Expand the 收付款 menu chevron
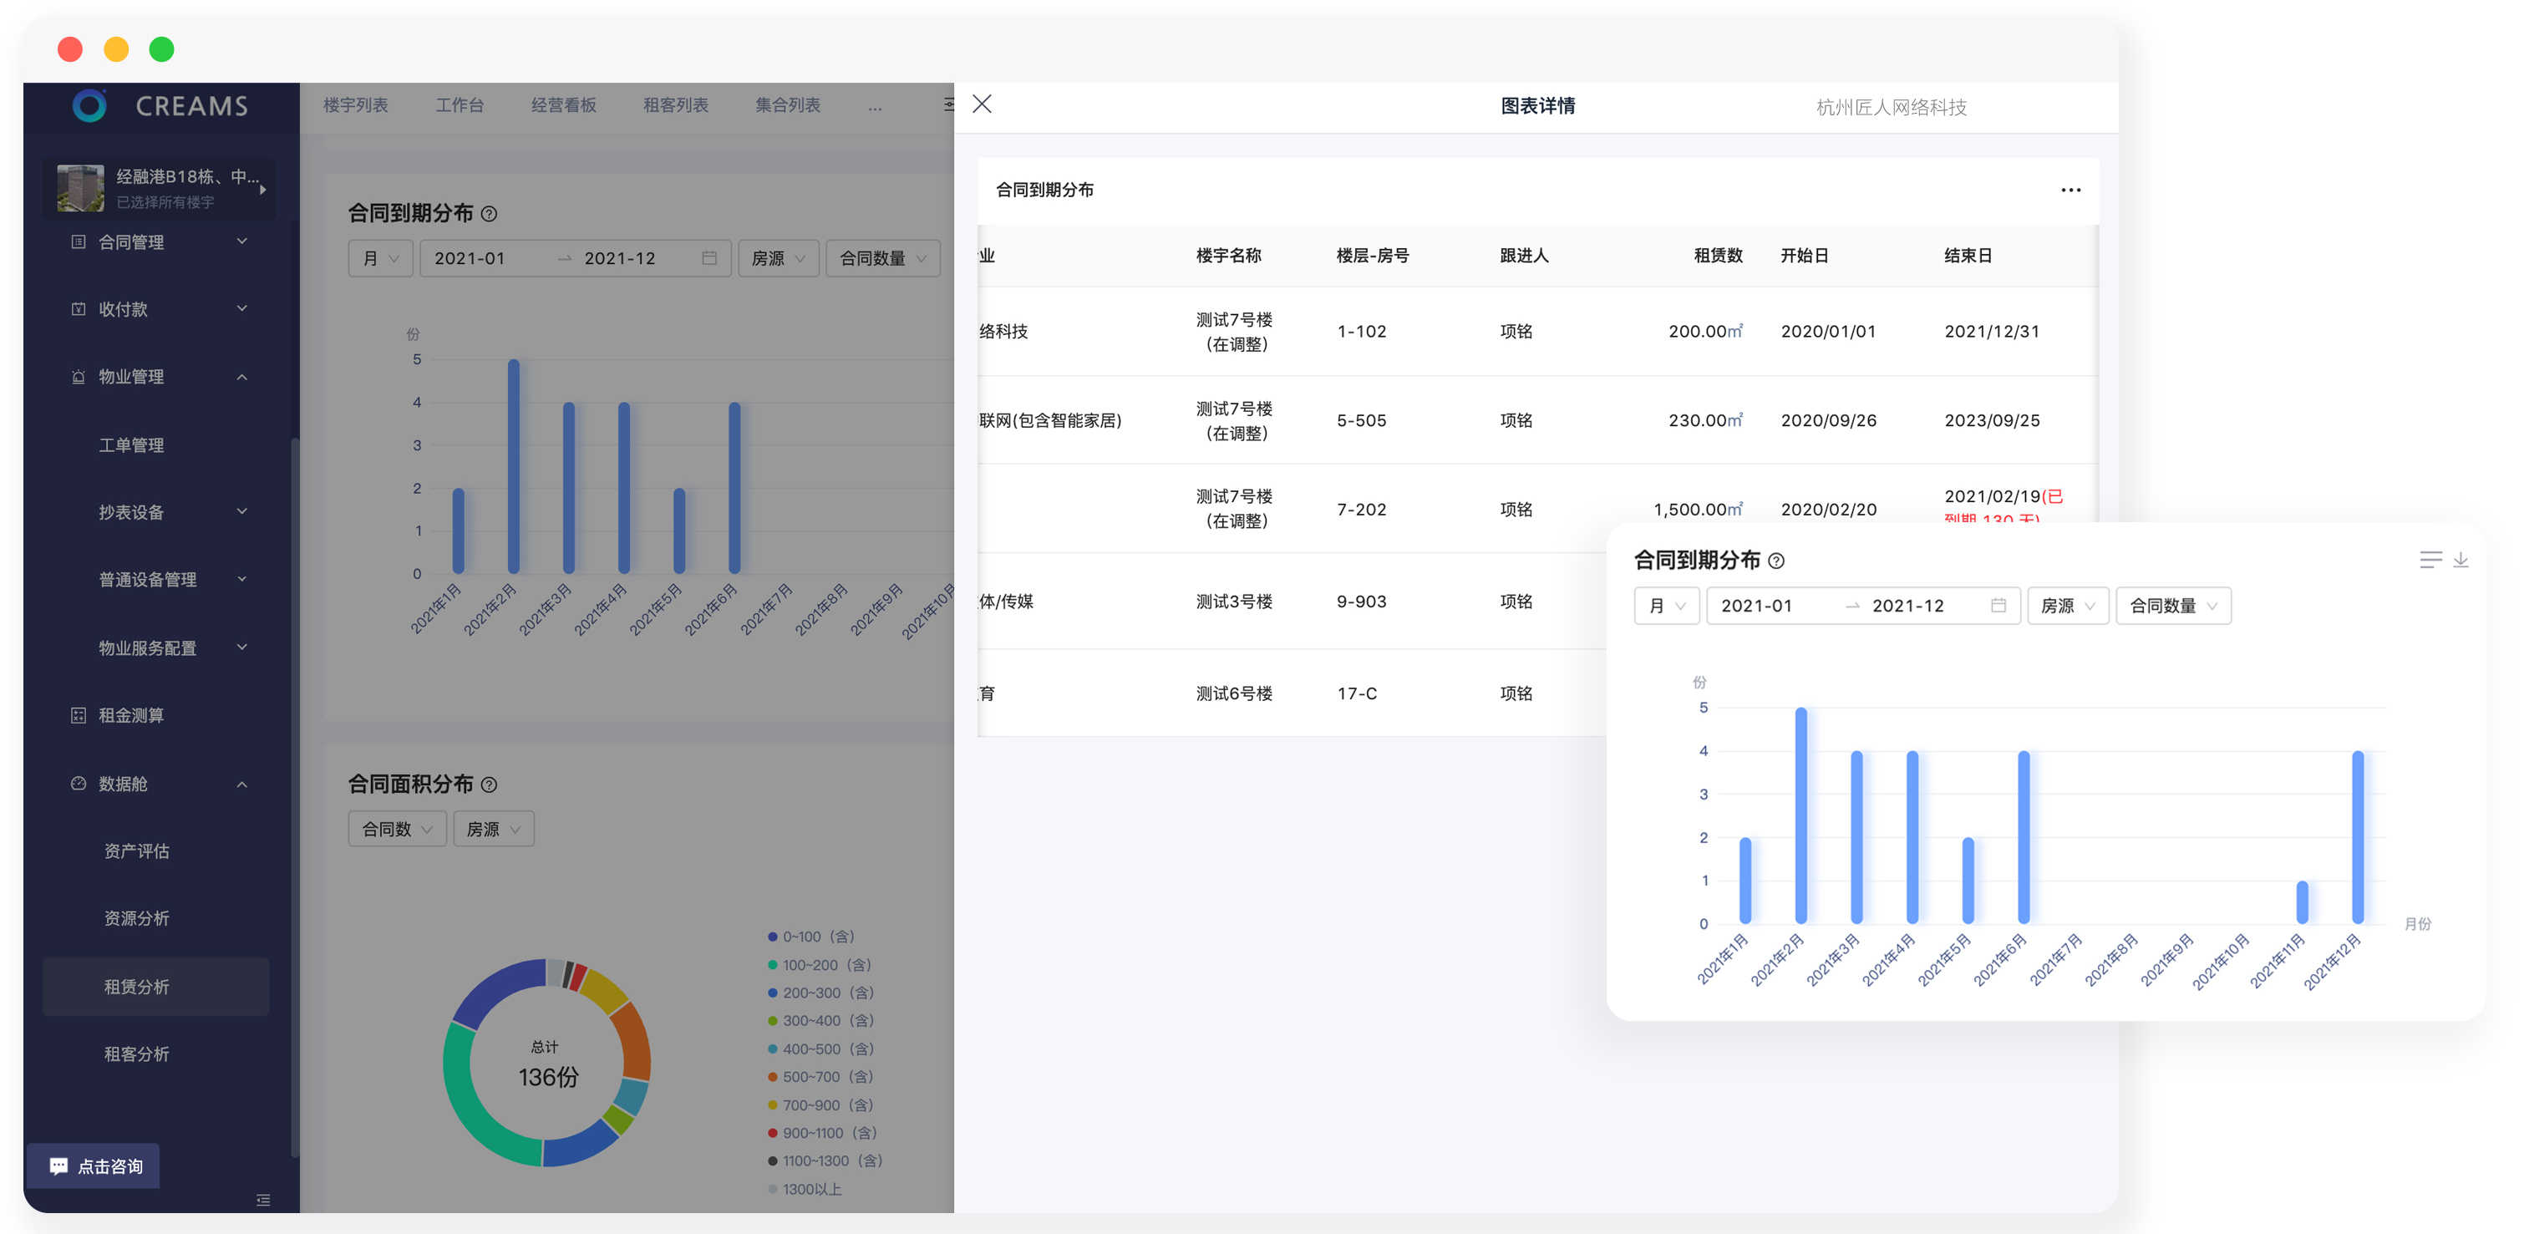2524x1234 pixels. point(242,309)
